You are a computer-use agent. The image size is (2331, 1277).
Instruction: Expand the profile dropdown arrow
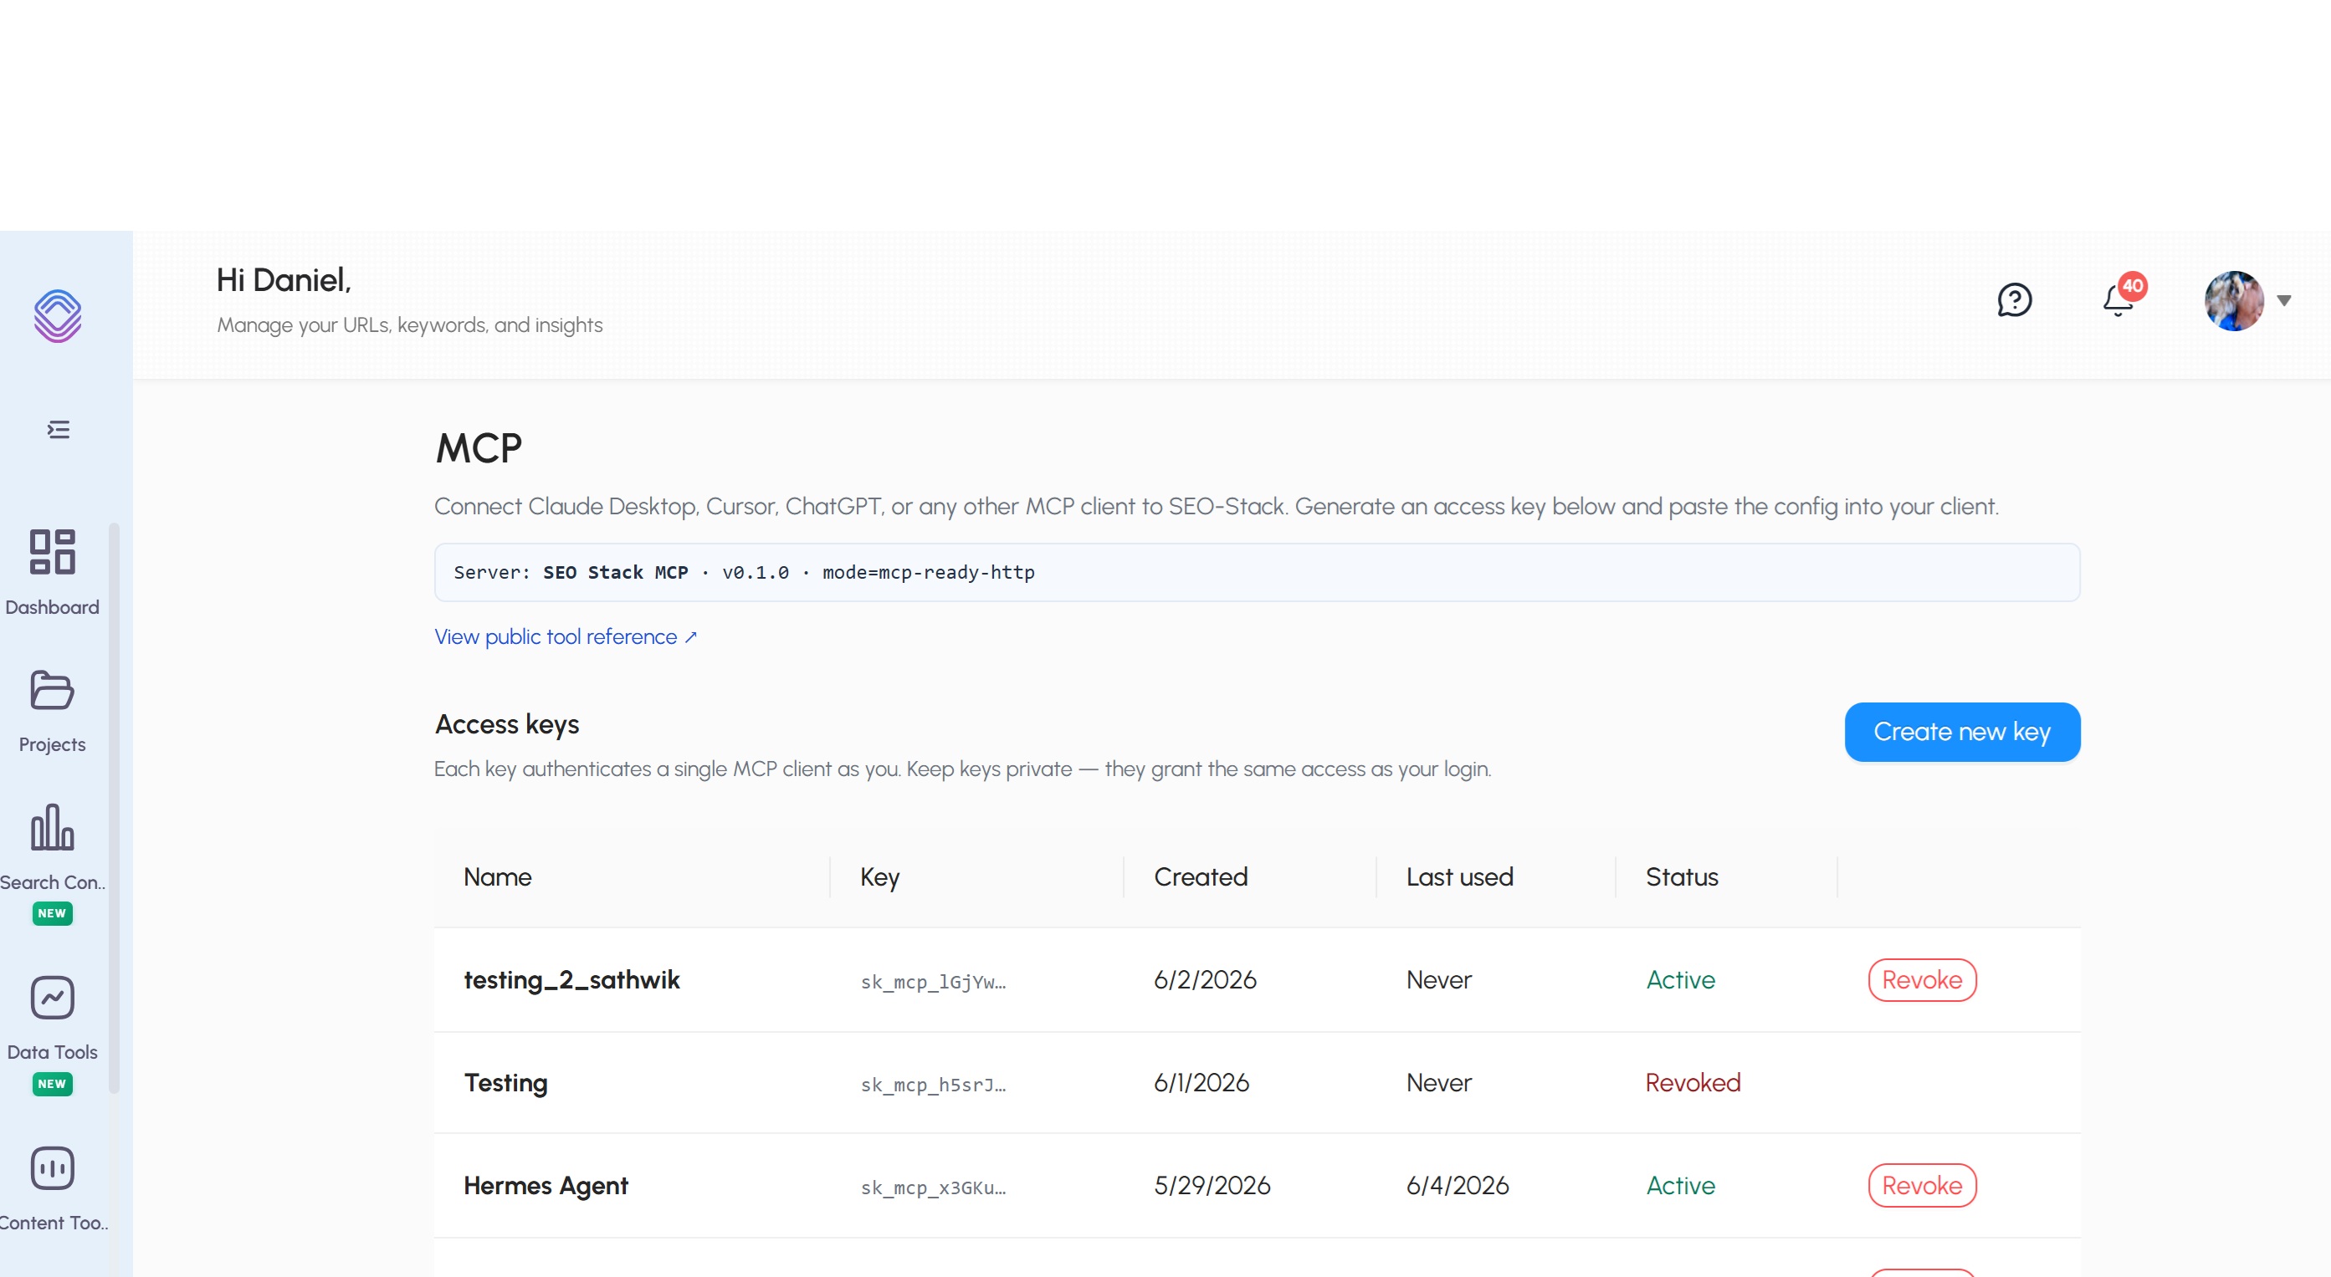tap(2284, 300)
